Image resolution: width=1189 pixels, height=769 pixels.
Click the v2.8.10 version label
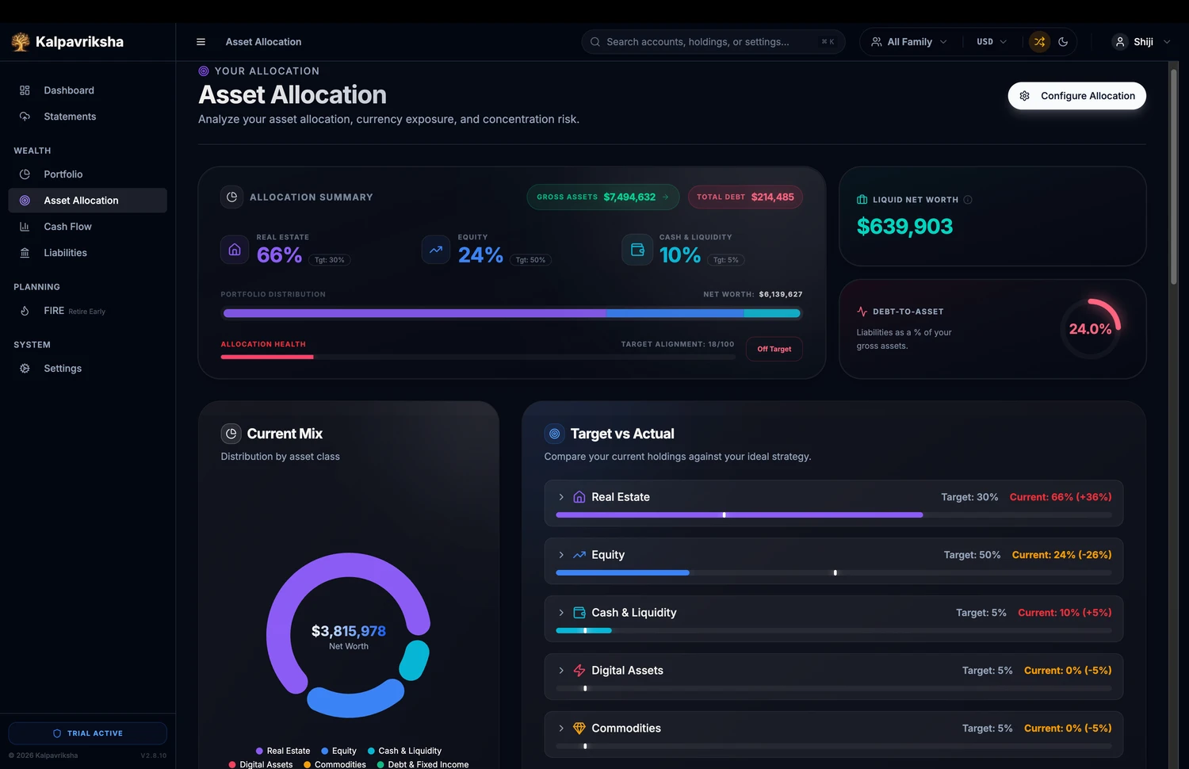click(x=154, y=756)
